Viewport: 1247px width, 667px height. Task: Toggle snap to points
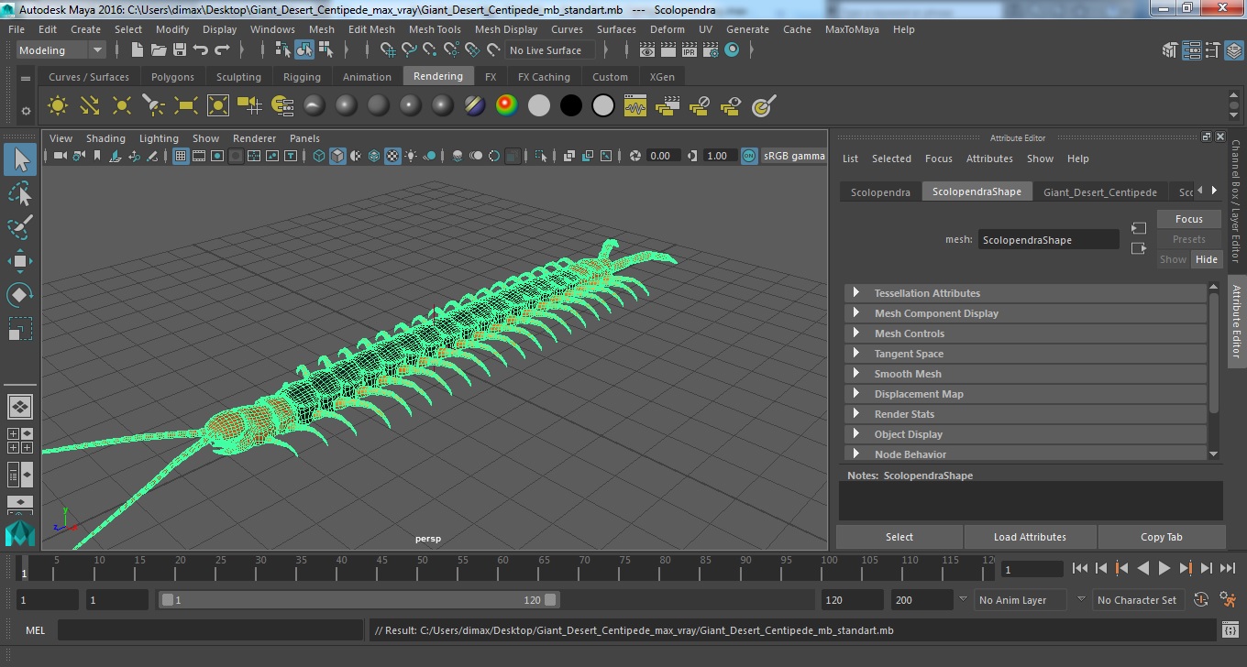[430, 50]
